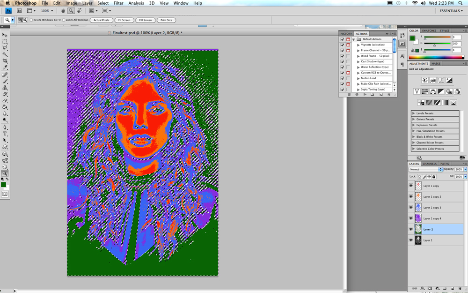
Task: Click the Print Size button
Action: click(x=166, y=20)
